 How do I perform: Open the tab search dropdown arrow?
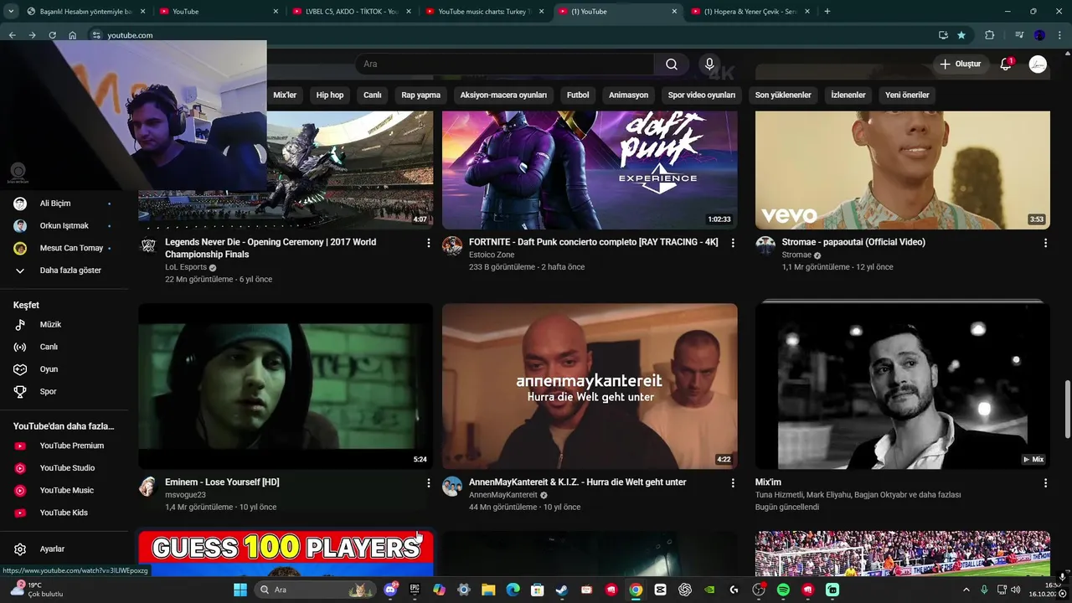(x=12, y=12)
